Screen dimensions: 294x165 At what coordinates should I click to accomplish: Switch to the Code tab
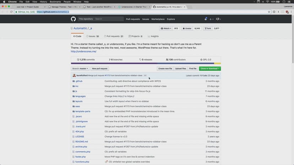coord(77,36)
